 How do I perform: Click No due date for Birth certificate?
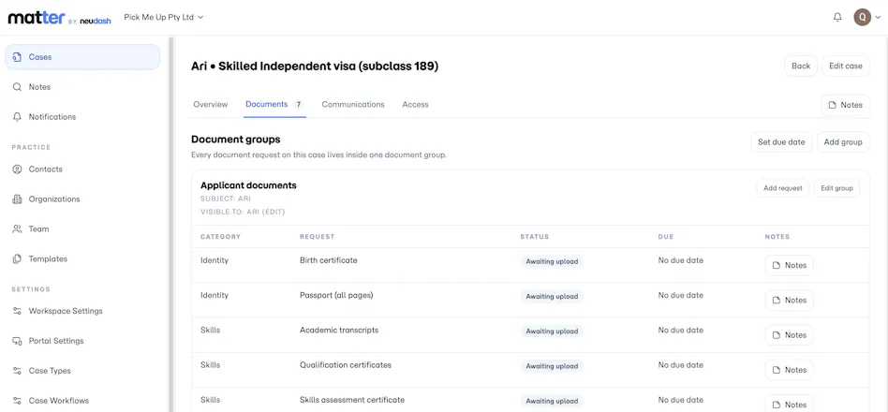coord(681,261)
